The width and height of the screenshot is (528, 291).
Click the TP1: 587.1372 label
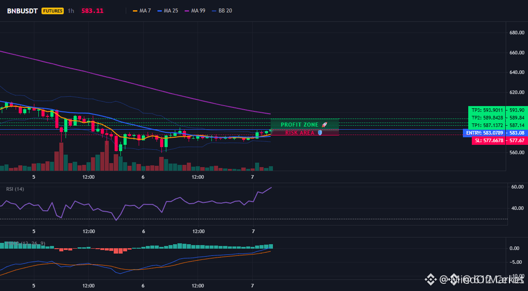487,125
